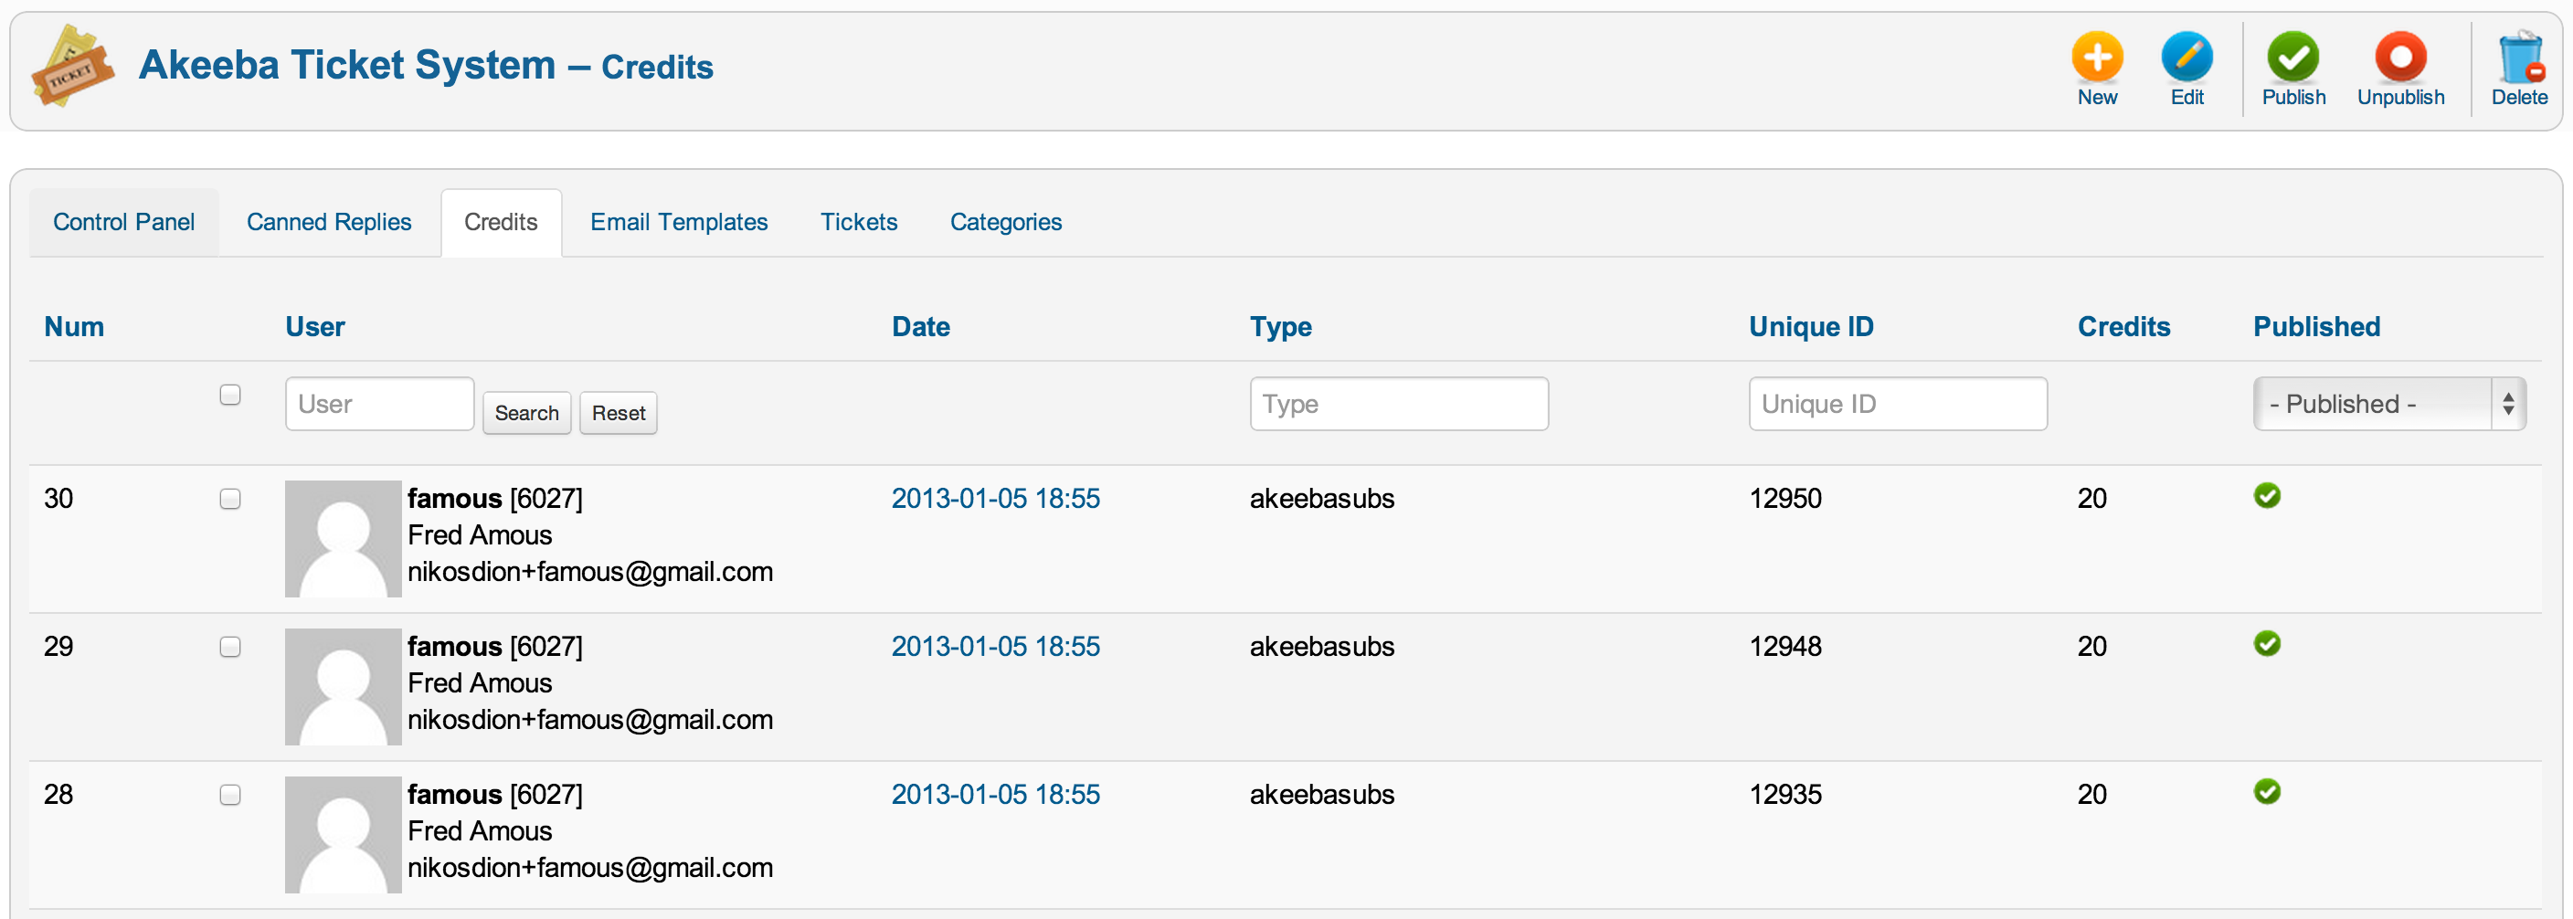This screenshot has height=919, width=2573.
Task: Click the avatar of user in row 28
Action: point(343,834)
